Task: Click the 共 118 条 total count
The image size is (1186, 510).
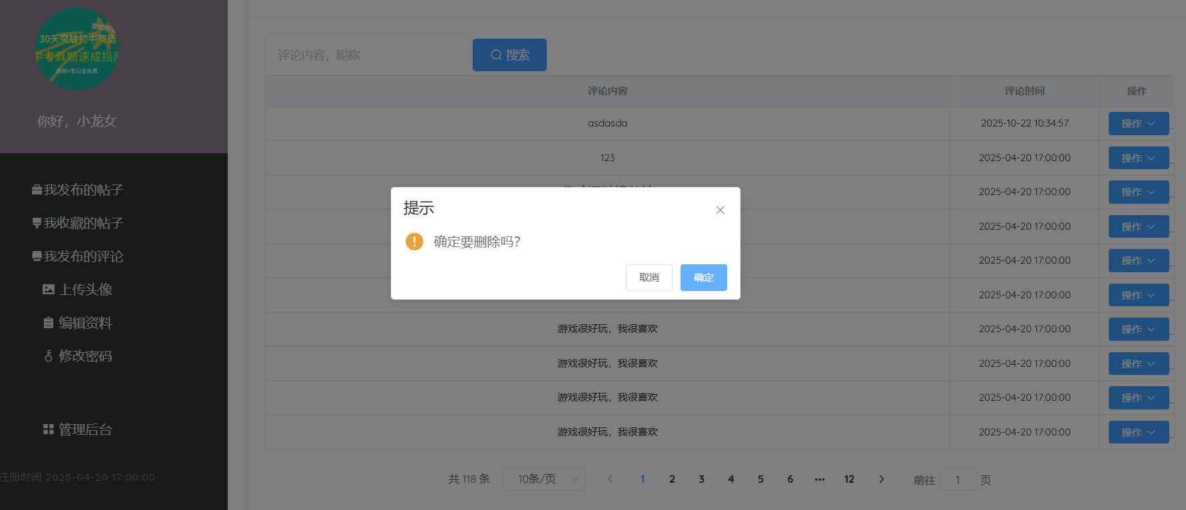Action: pyautogui.click(x=469, y=479)
